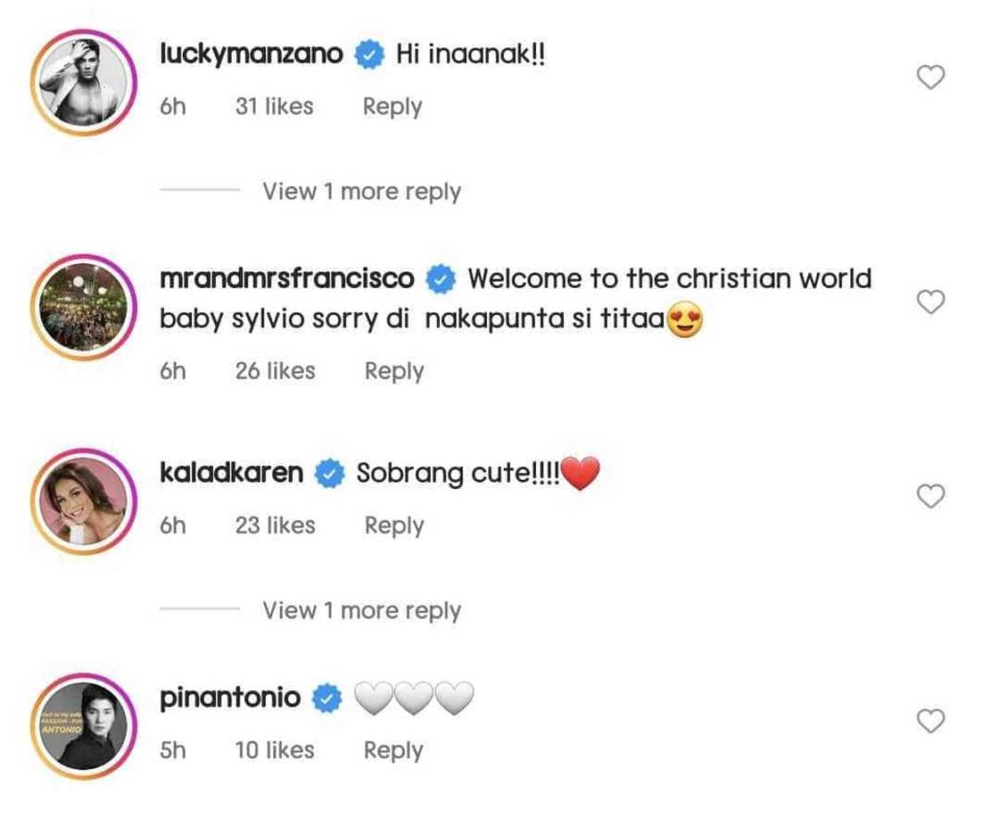This screenshot has width=999, height=818.
Task: Open luckymanzano's profile picture
Action: pos(83,83)
